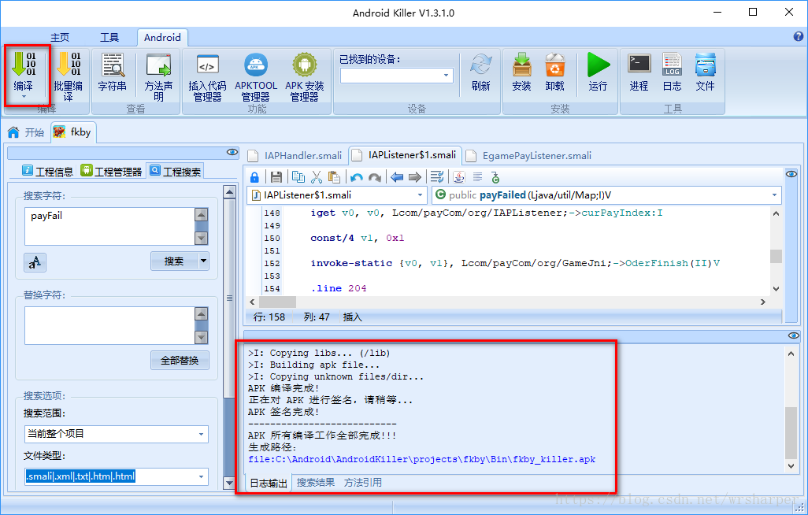Viewport: 808px width, 515px height.
Task: Switch to the 主页 ribbon tab
Action: pos(60,38)
